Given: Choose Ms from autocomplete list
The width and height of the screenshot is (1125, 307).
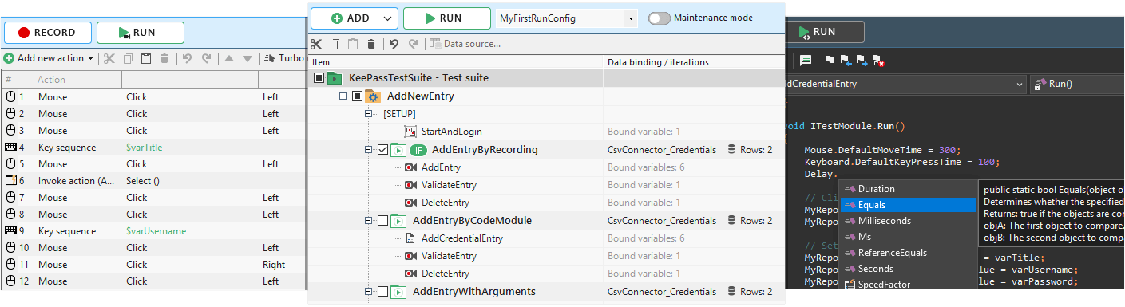Looking at the screenshot, I should click(908, 237).
